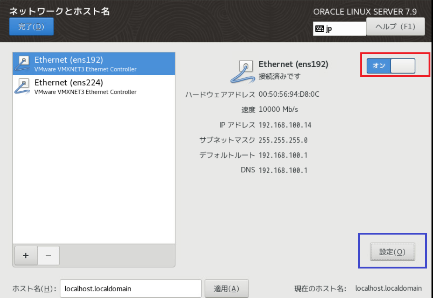This screenshot has height=298, width=433.
Task: Add a new network device with plus button
Action: pos(26,256)
